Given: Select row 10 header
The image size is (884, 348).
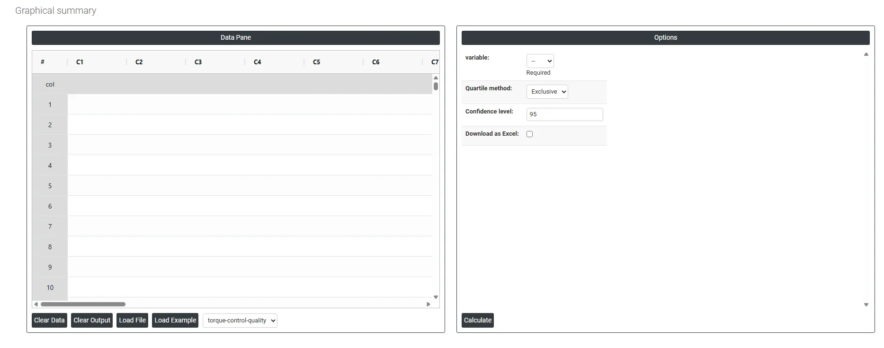Looking at the screenshot, I should tap(50, 287).
